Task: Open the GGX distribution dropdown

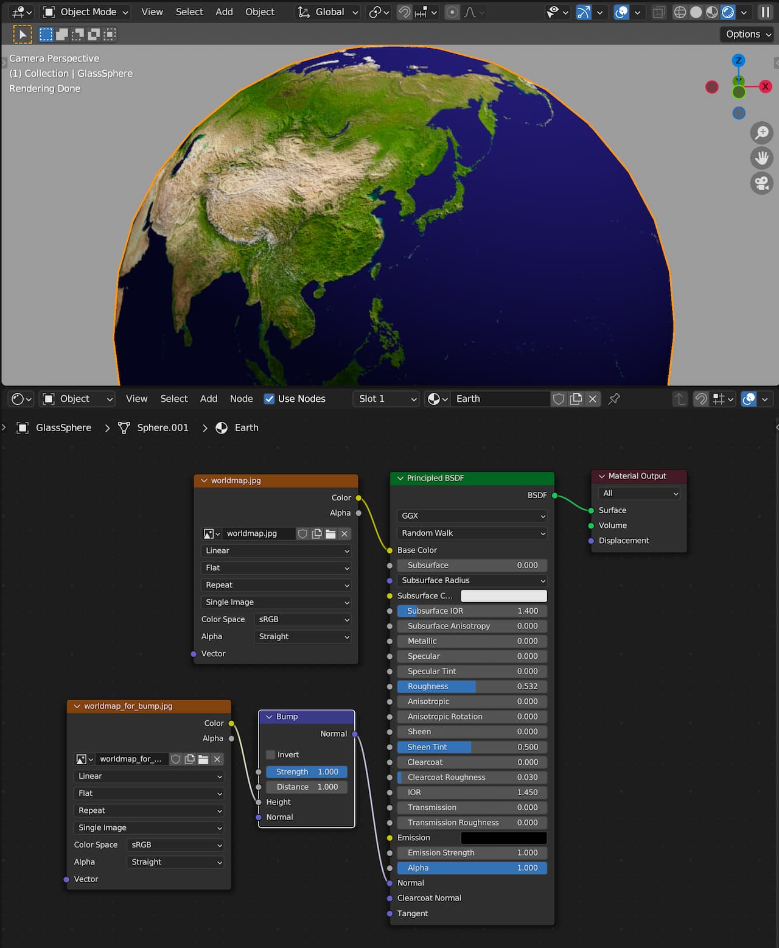Action: click(x=472, y=516)
